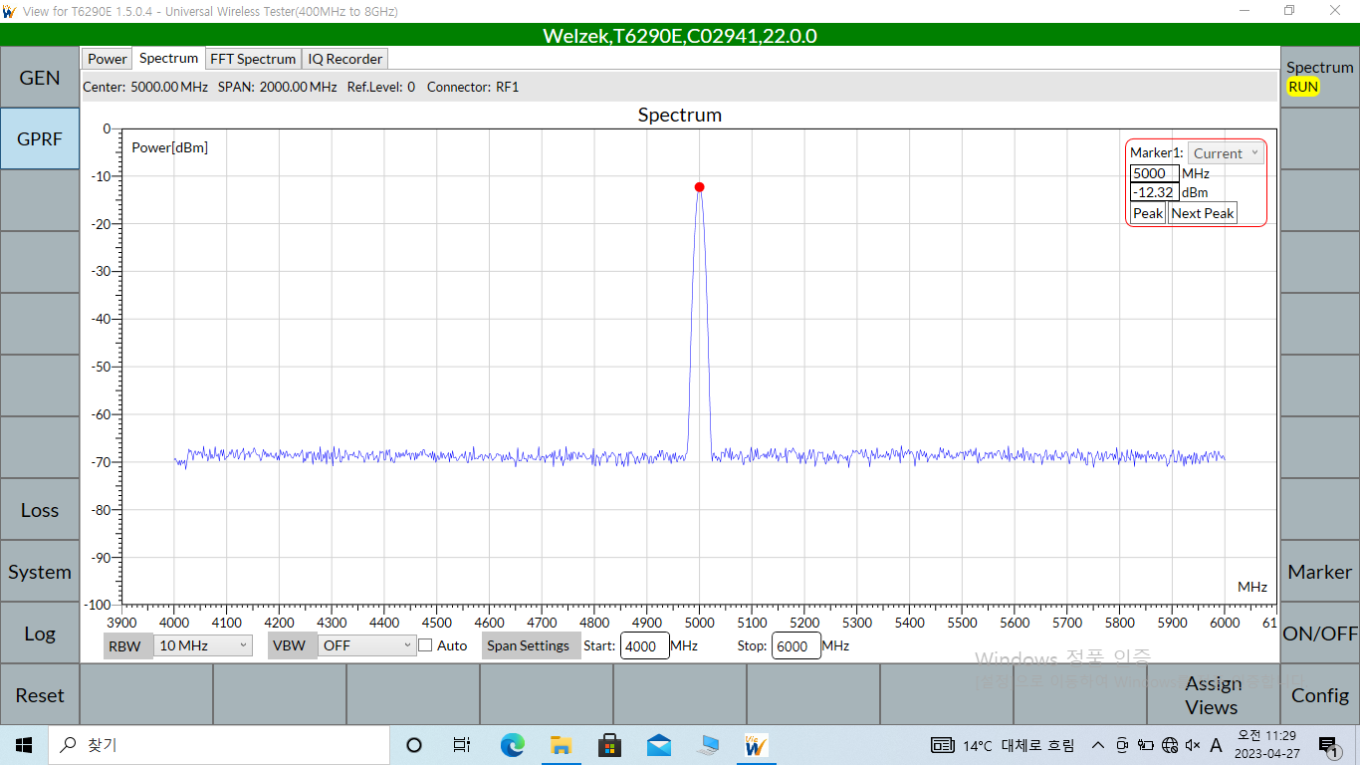The image size is (1360, 765).
Task: Switch to the IQ Recorder tab
Action: click(344, 59)
